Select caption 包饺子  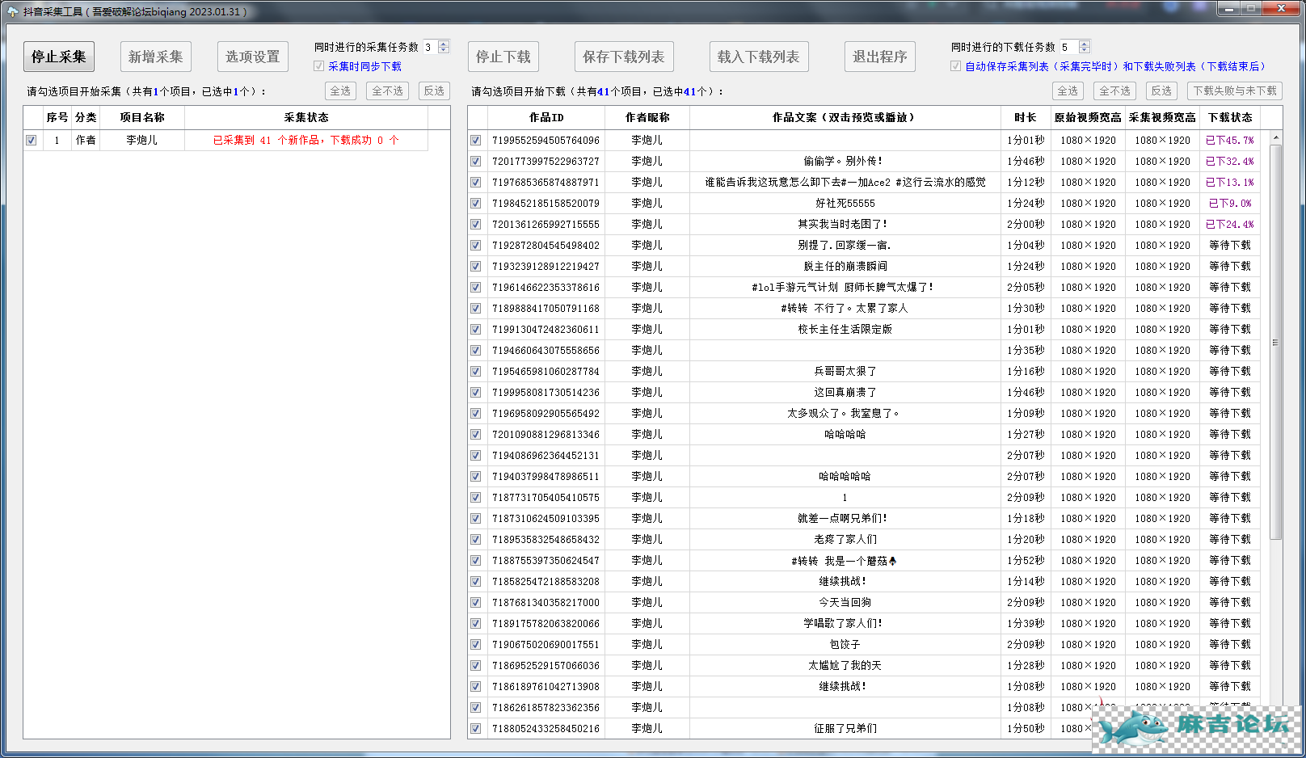click(x=845, y=644)
